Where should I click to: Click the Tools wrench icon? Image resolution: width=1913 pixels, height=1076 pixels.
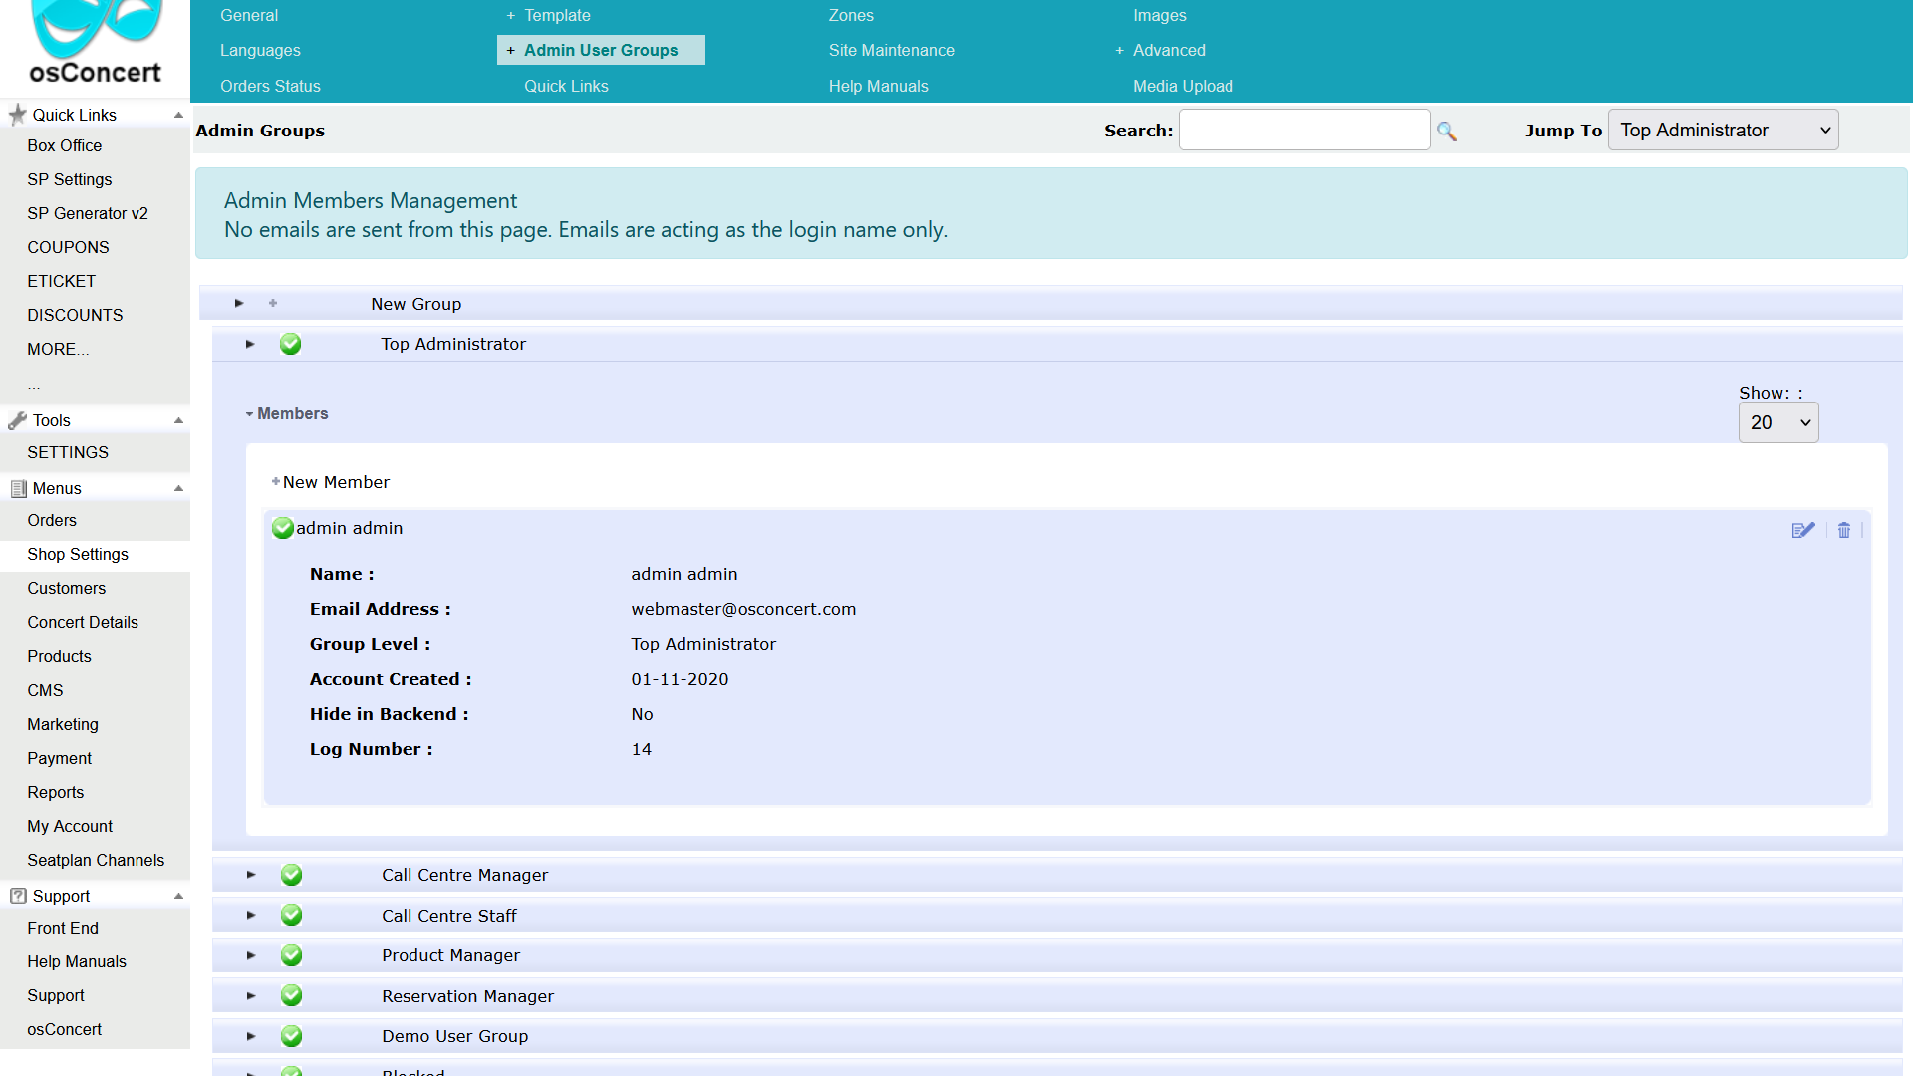(17, 420)
